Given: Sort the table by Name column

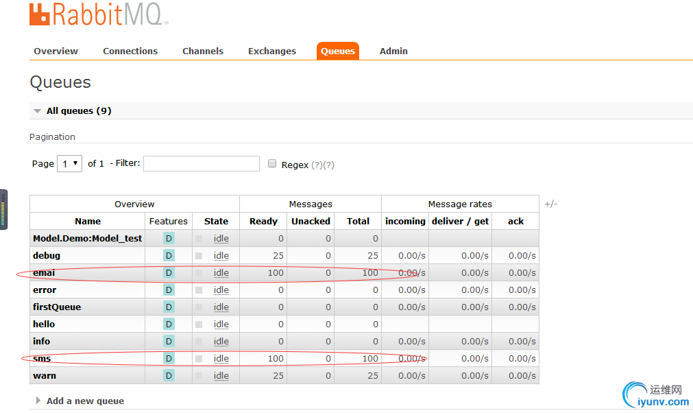Looking at the screenshot, I should 88,222.
